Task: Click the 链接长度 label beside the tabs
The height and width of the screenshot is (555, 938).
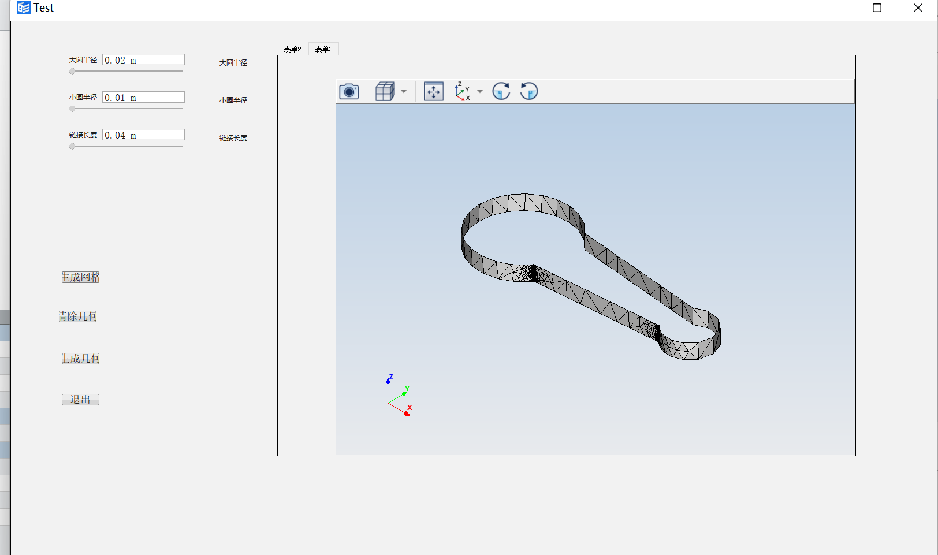Action: 233,138
